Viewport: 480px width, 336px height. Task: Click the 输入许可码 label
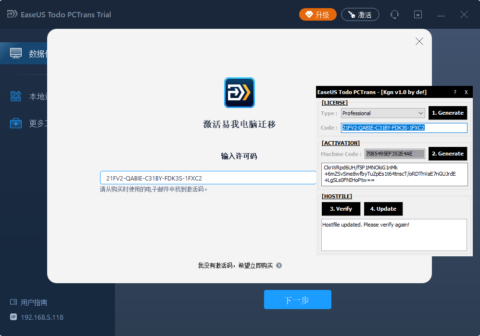click(x=239, y=156)
